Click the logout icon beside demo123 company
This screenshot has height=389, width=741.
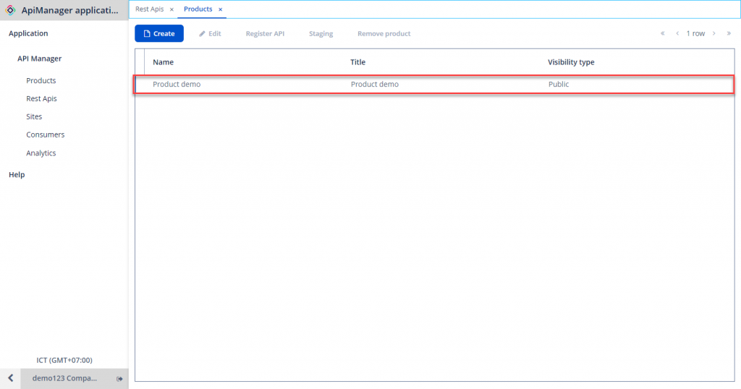[119, 379]
